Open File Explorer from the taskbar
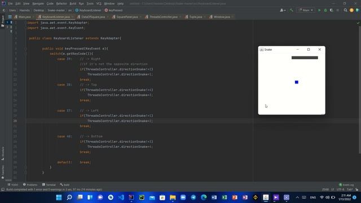 point(173,197)
